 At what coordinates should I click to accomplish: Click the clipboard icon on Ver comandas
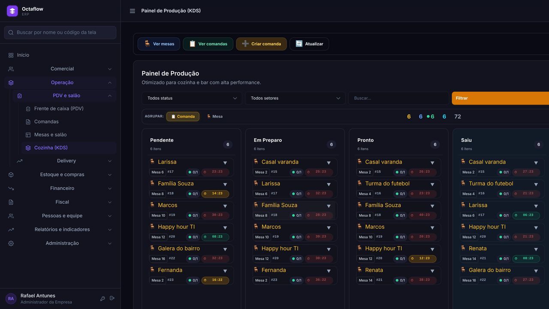coord(193,44)
